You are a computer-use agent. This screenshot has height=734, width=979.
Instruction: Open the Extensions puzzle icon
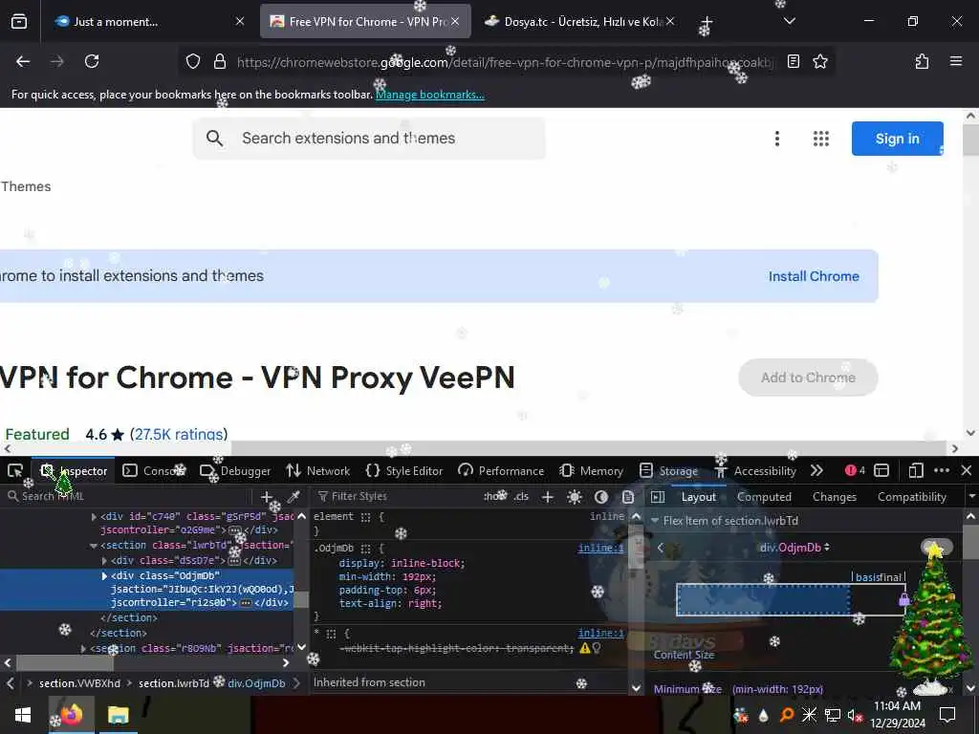click(923, 61)
